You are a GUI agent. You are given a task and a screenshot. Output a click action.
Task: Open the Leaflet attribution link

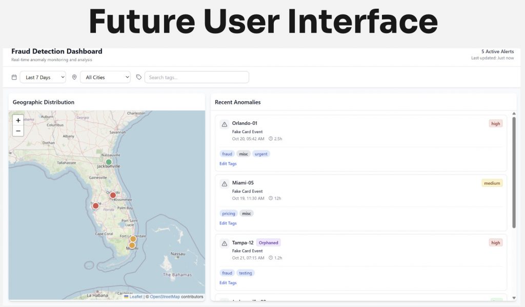135,297
